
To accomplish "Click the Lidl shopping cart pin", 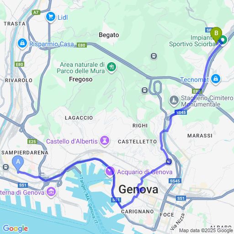I will coord(51,17).
